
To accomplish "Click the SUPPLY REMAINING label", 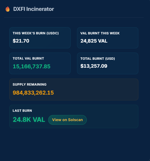I will 29,84.
